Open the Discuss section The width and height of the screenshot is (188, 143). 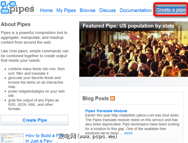click(x=108, y=10)
